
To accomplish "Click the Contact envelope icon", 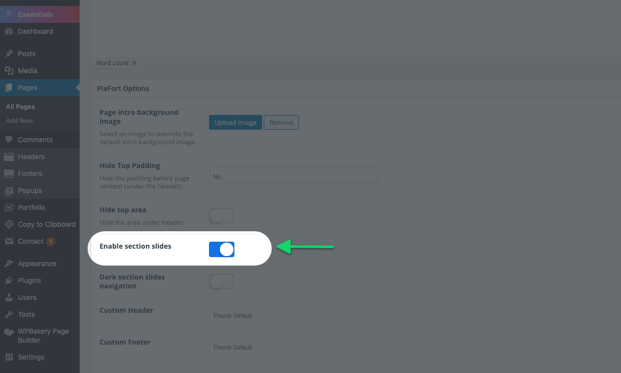I will pyautogui.click(x=9, y=241).
